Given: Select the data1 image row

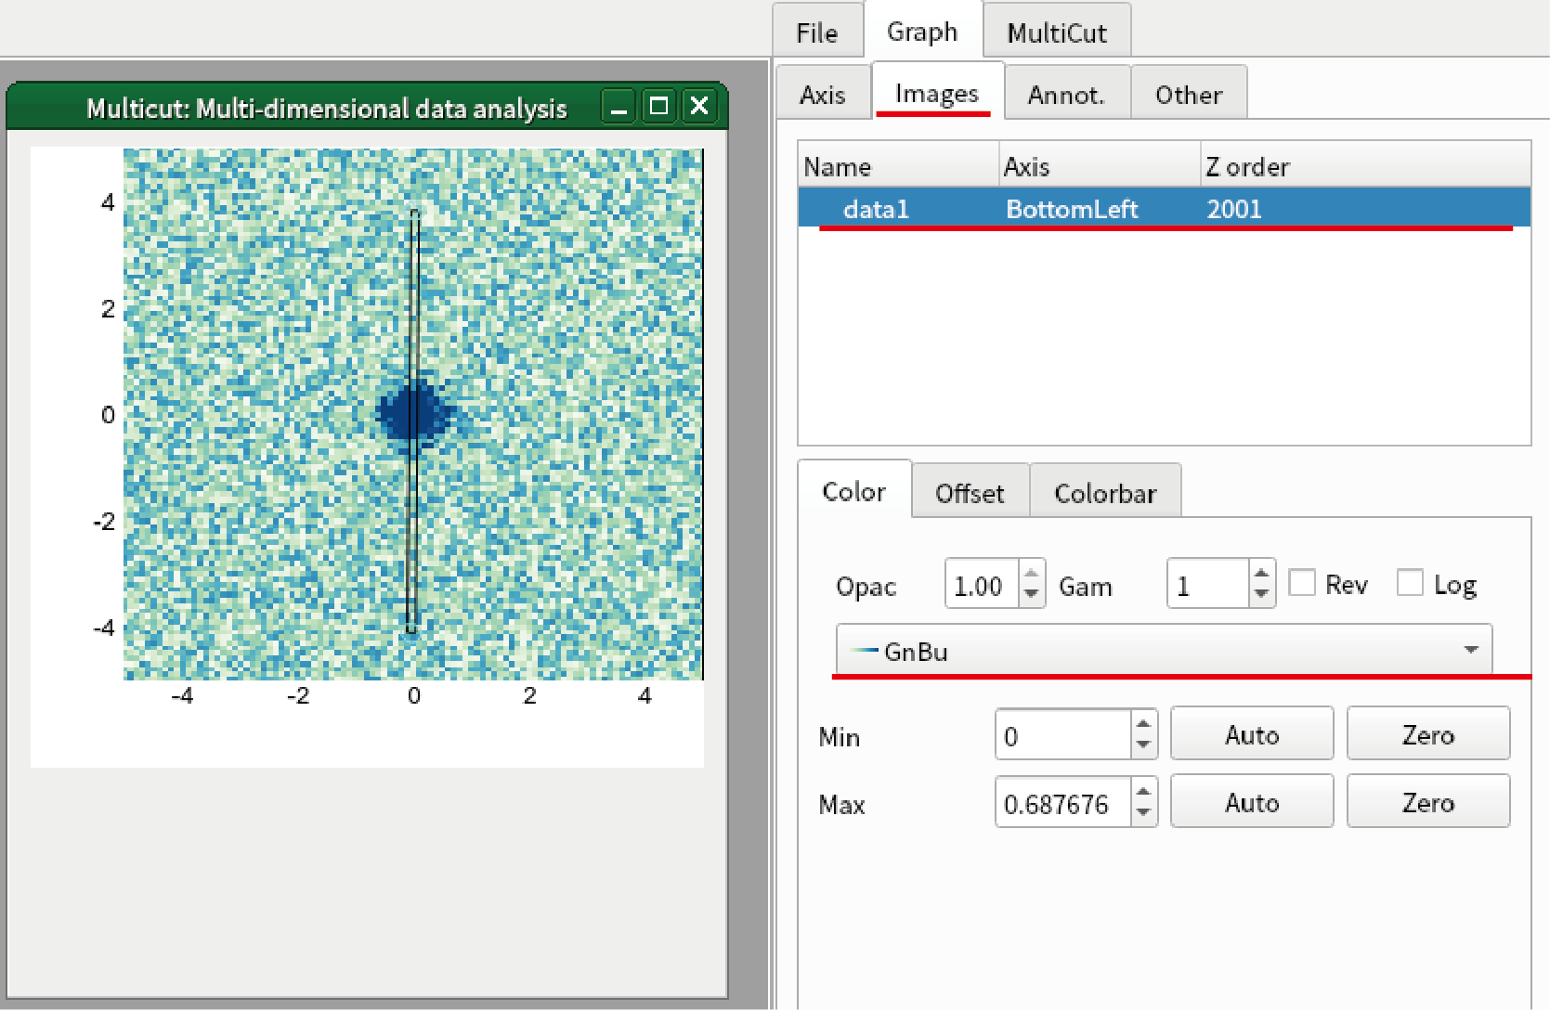Looking at the screenshot, I should coord(1165,208).
